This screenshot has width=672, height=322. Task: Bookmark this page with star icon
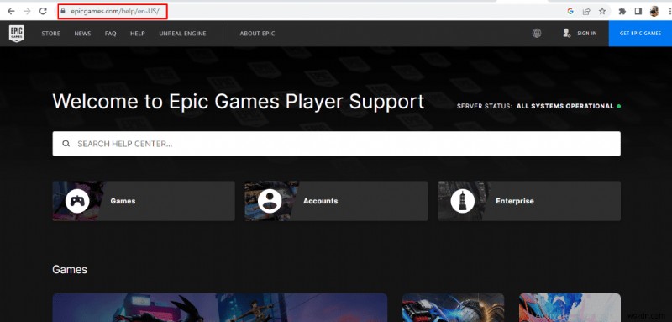point(602,12)
